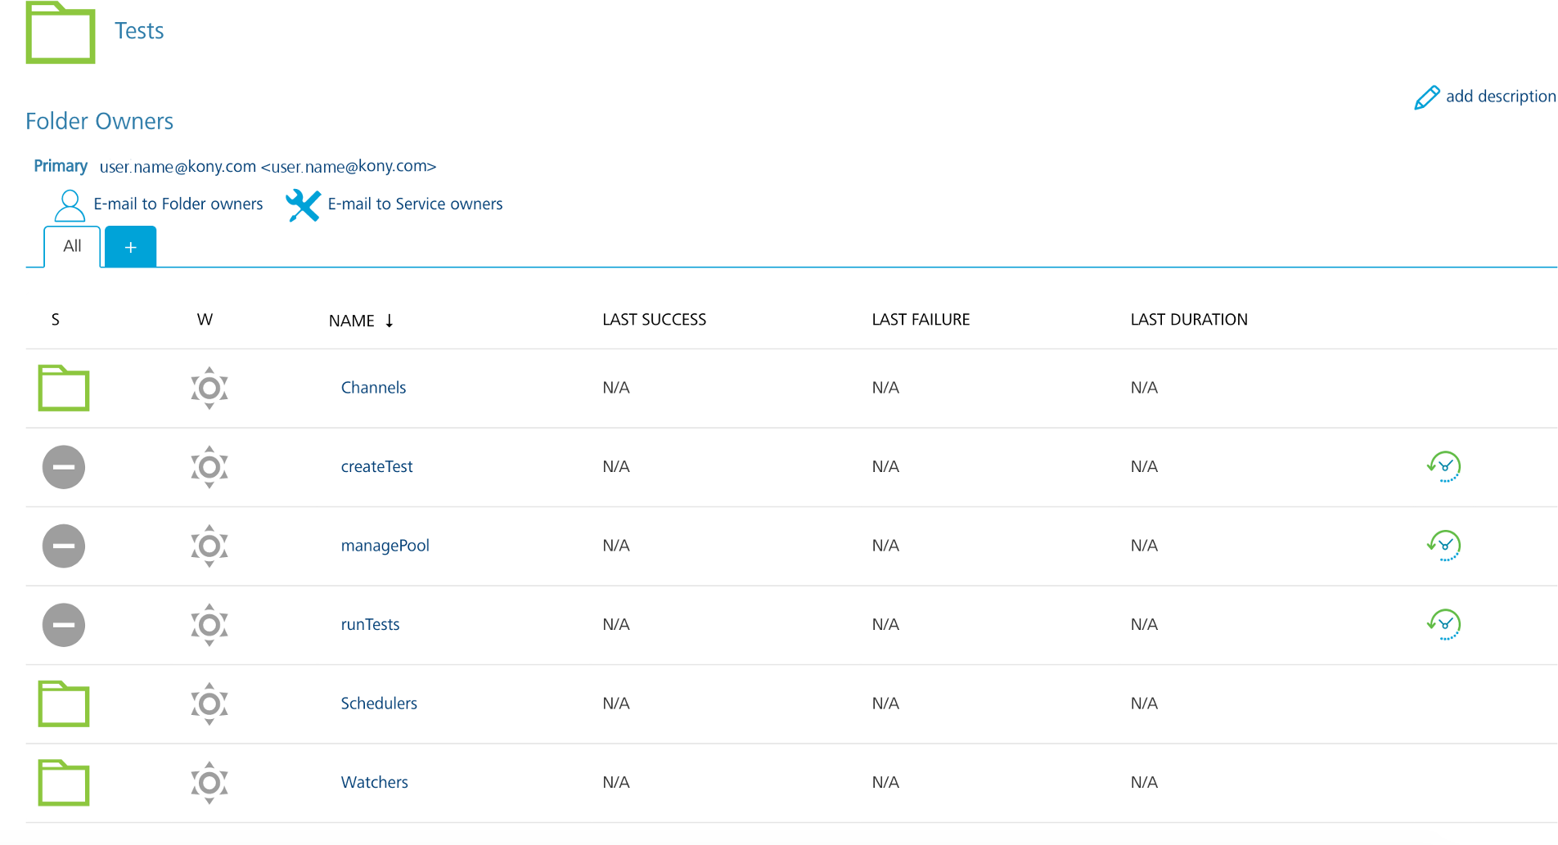Click the person icon for Folder owners

(70, 205)
